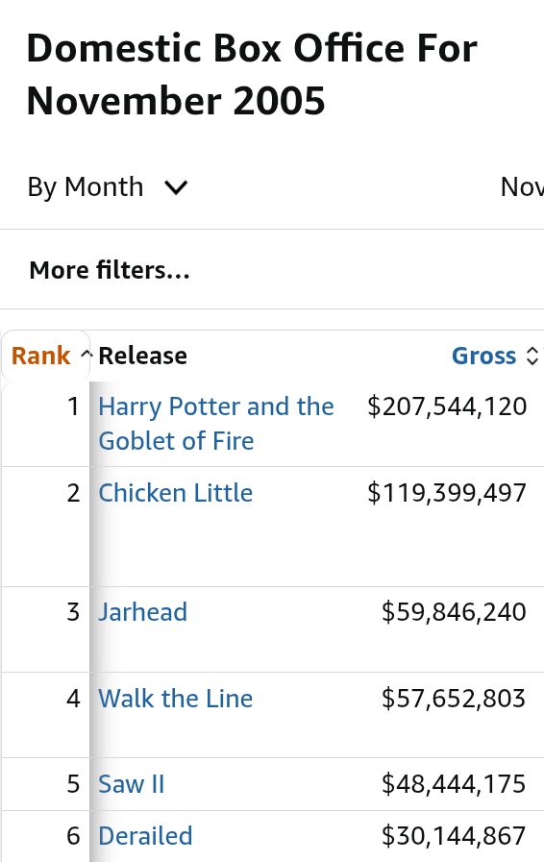The width and height of the screenshot is (544, 862).
Task: Click the Release column header
Action: (143, 356)
